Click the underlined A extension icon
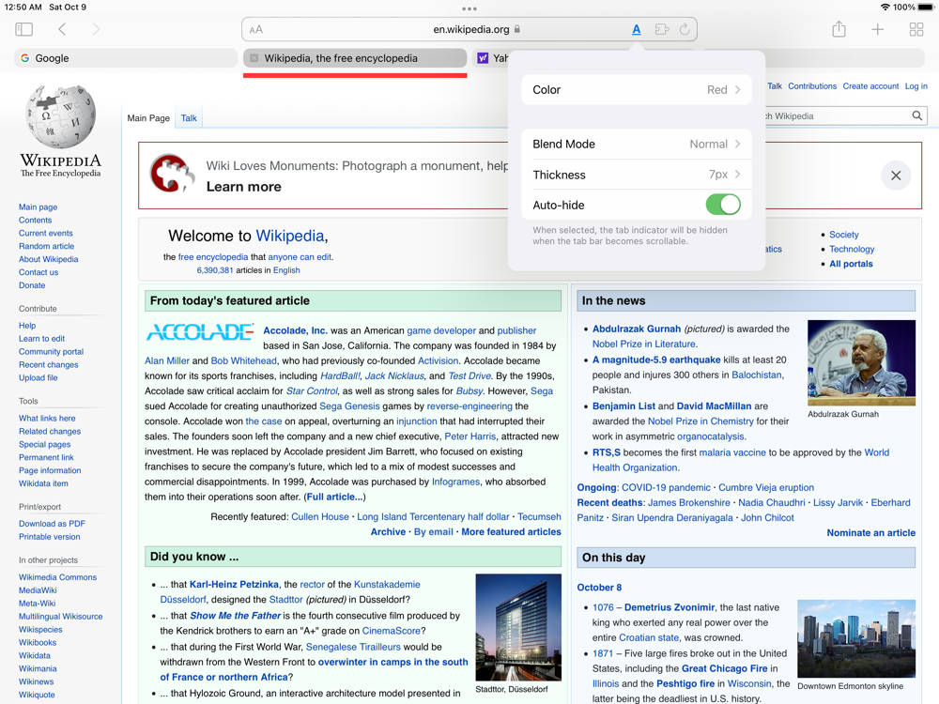The image size is (939, 704). click(x=636, y=29)
